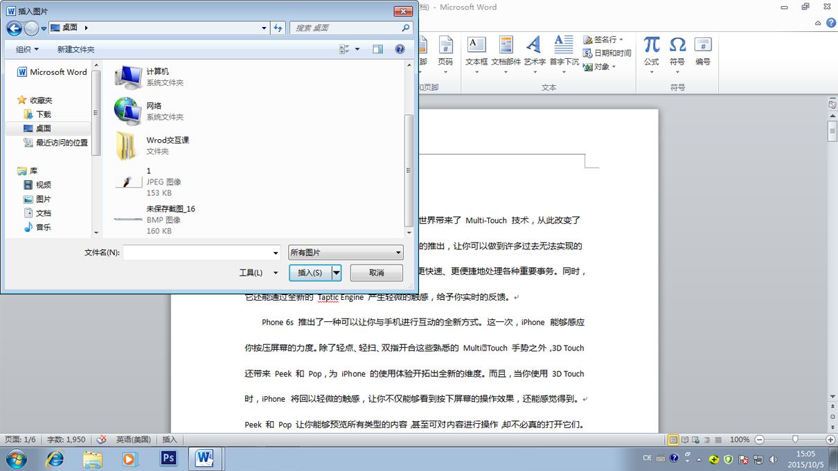Open 公式 equation gallery
The image size is (838, 471).
pos(651,54)
